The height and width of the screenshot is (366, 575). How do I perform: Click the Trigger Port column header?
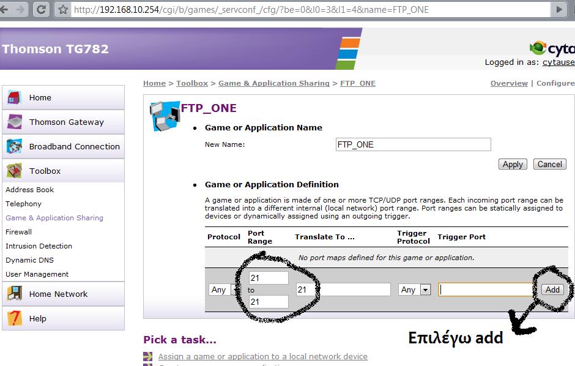pyautogui.click(x=461, y=237)
